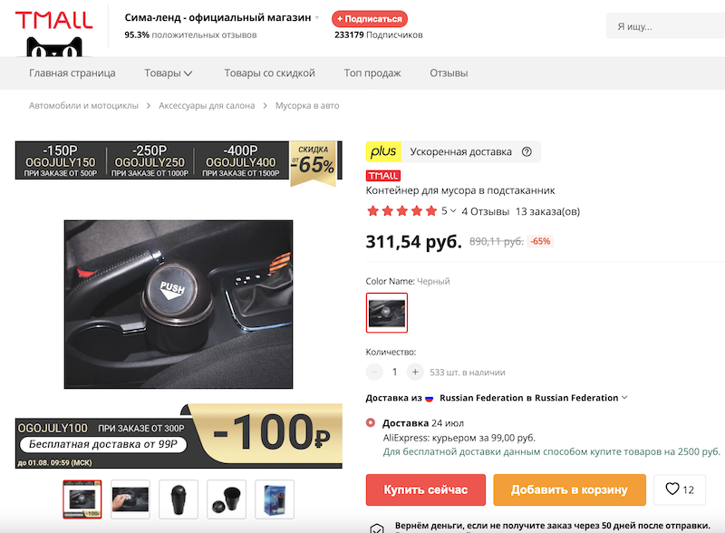Screen dimensions: 725x533
Task: Click the OGOJULY400 promo code
Action: (x=240, y=162)
